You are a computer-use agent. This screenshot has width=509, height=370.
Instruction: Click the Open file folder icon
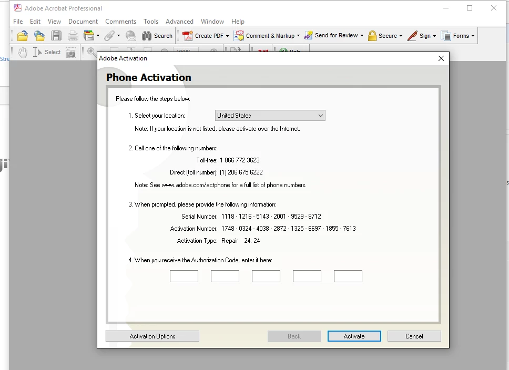click(23, 36)
